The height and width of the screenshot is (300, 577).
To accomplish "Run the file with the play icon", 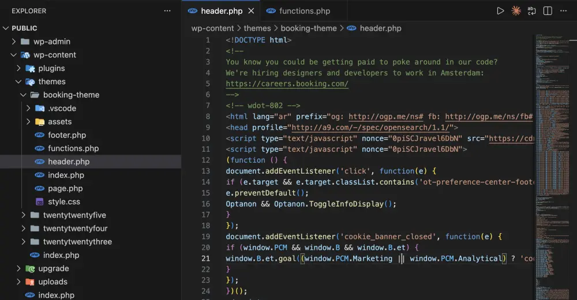I will [500, 11].
